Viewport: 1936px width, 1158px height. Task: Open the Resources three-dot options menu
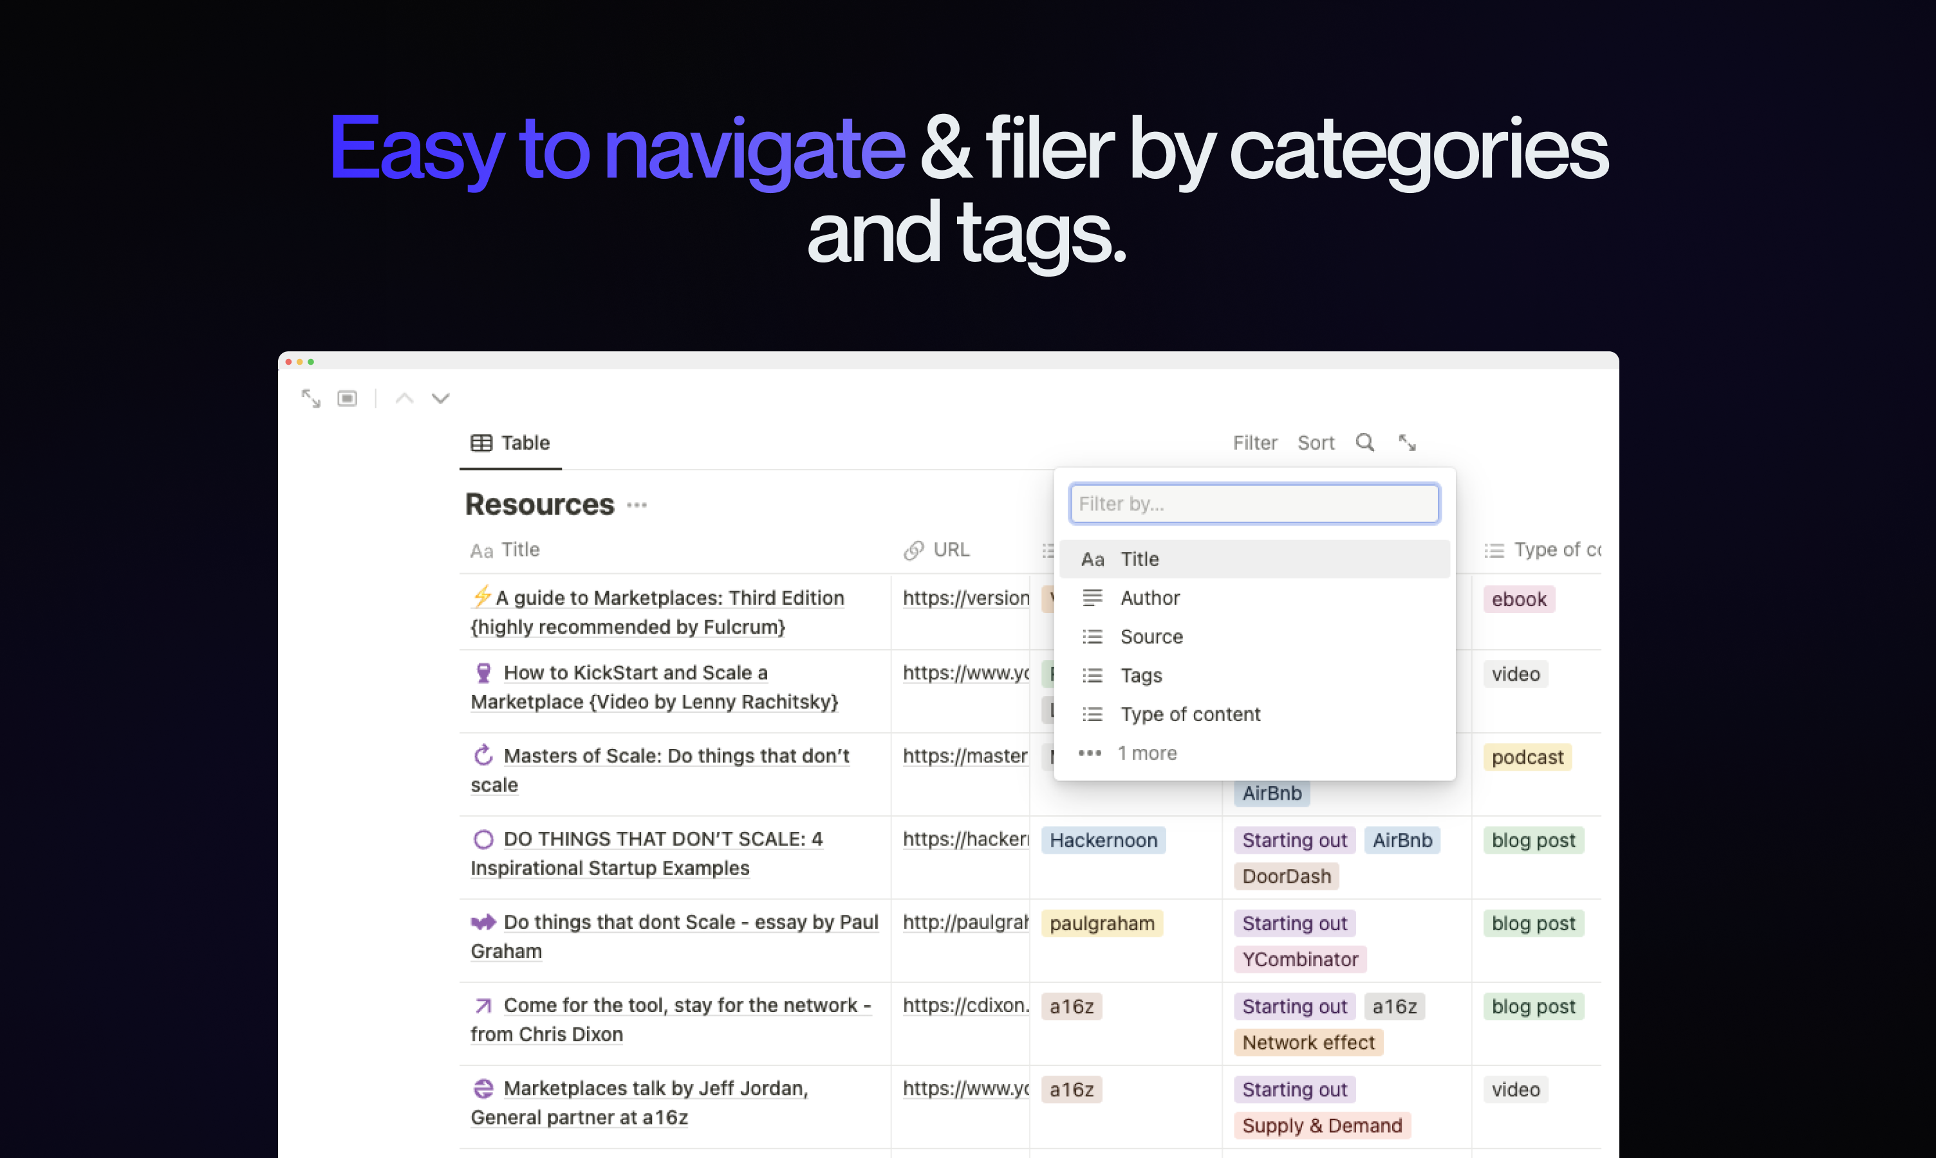coord(637,505)
